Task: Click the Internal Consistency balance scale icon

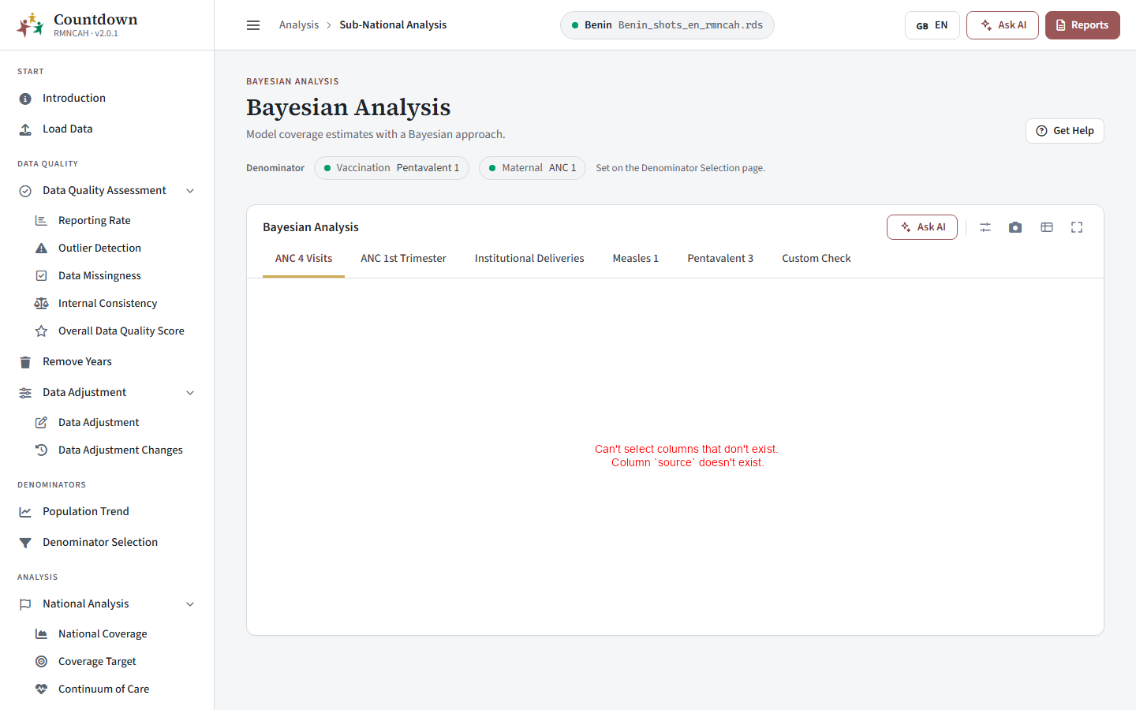Action: [x=41, y=304]
